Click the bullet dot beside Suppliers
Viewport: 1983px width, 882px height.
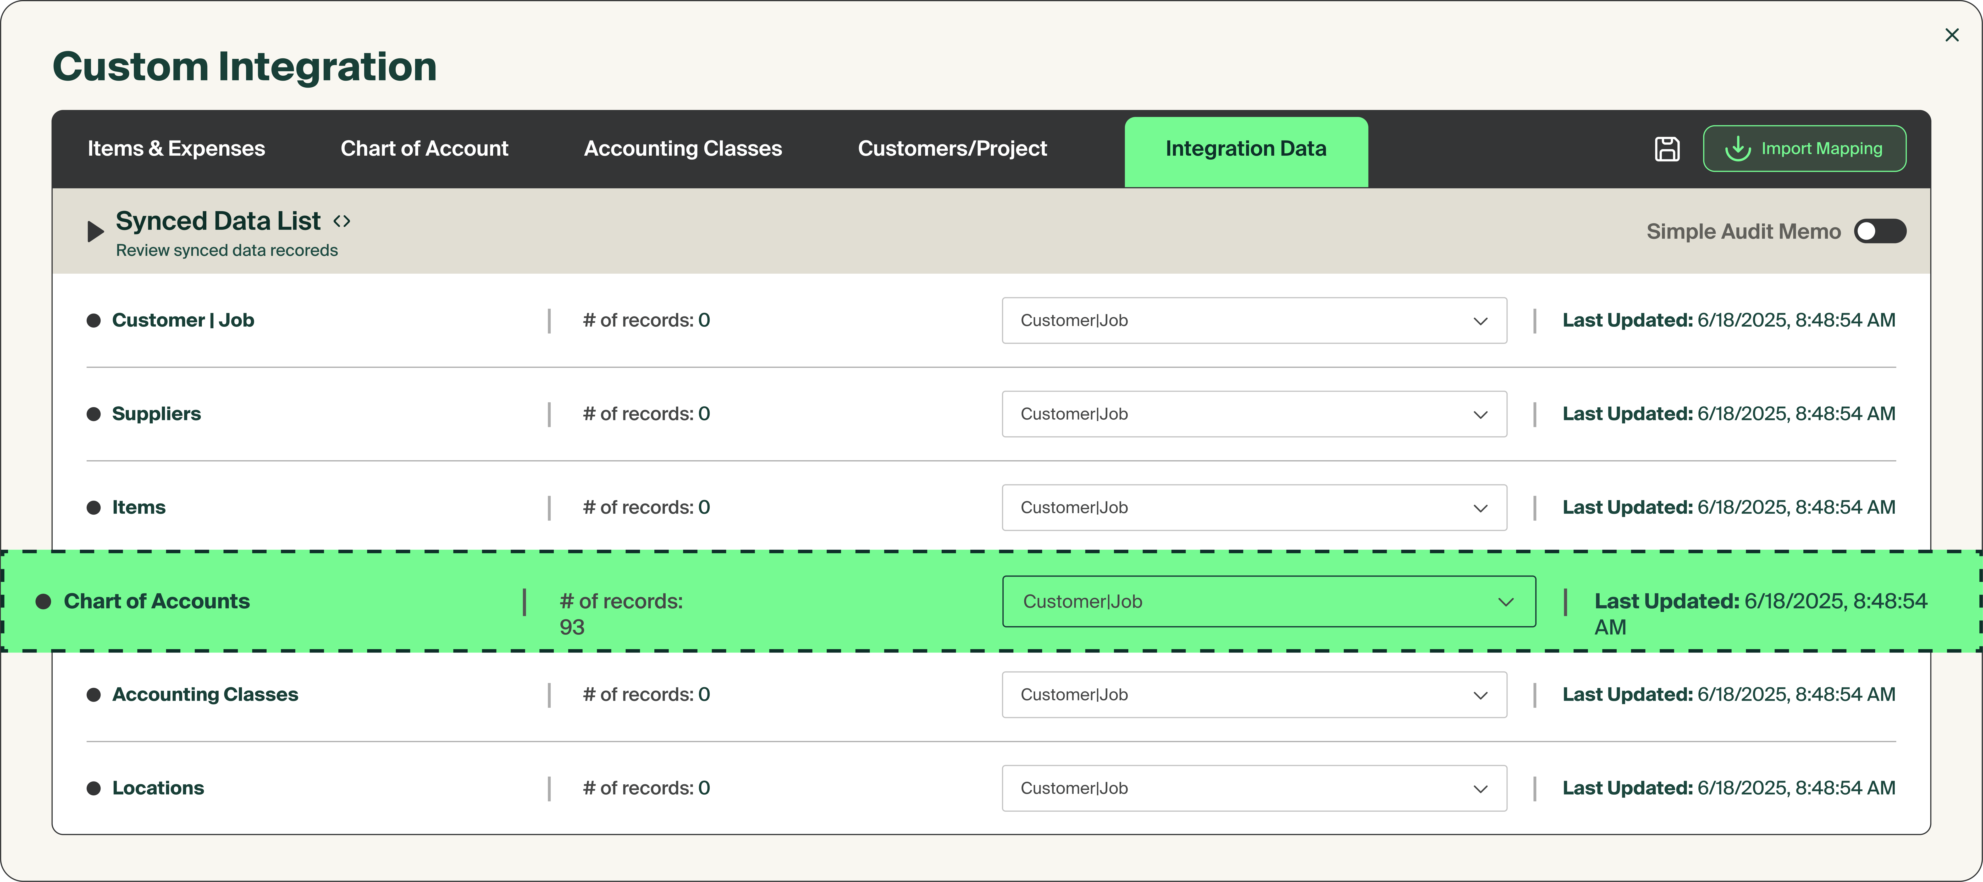[94, 414]
